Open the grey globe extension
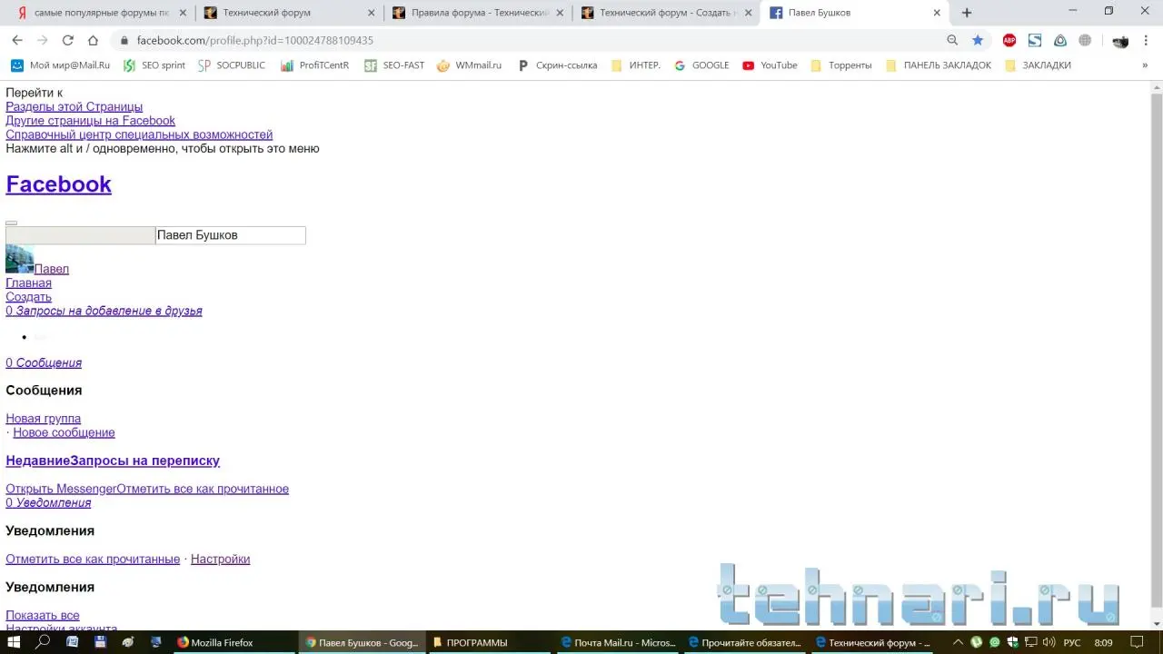The height and width of the screenshot is (654, 1163). (x=1085, y=40)
